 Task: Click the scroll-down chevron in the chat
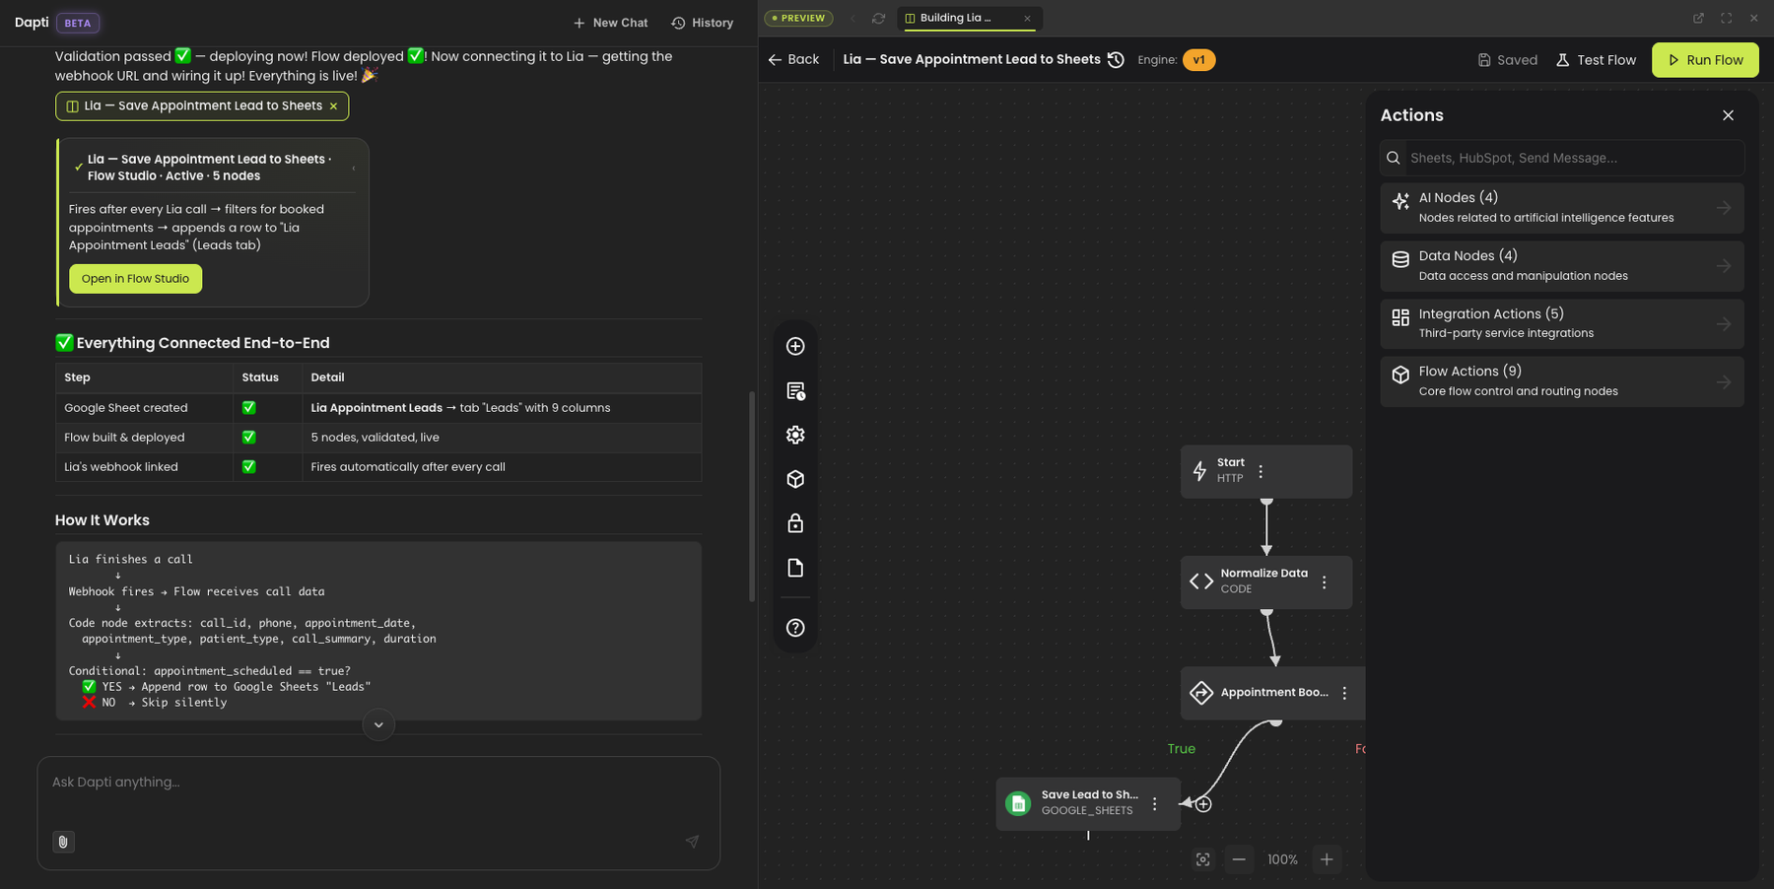(x=378, y=725)
